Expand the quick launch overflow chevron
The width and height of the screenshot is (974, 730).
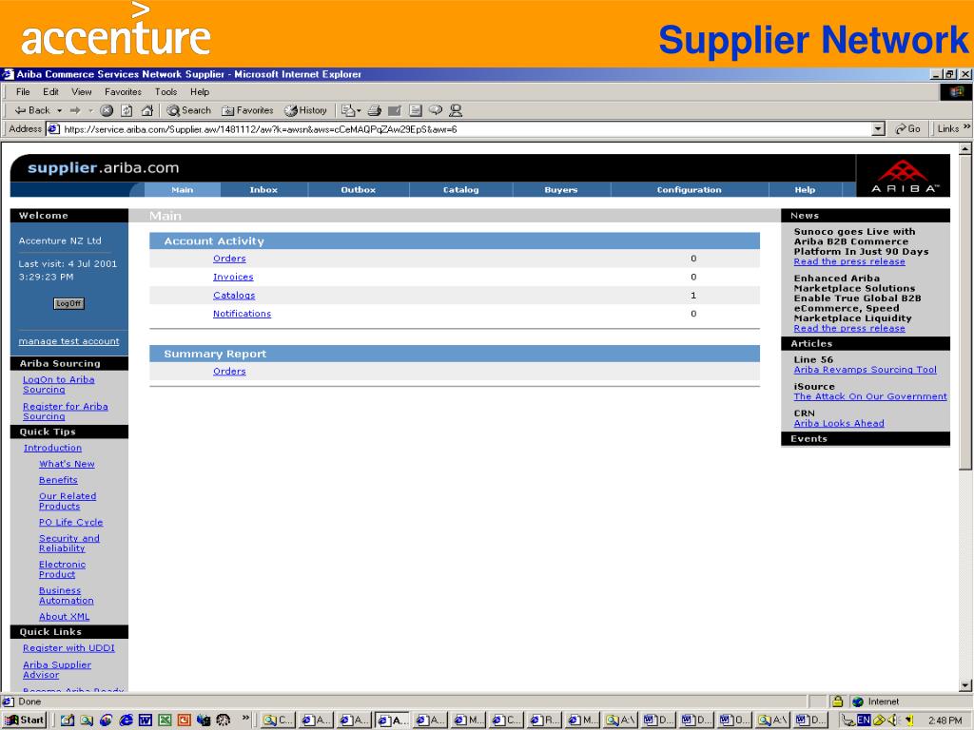tap(245, 719)
